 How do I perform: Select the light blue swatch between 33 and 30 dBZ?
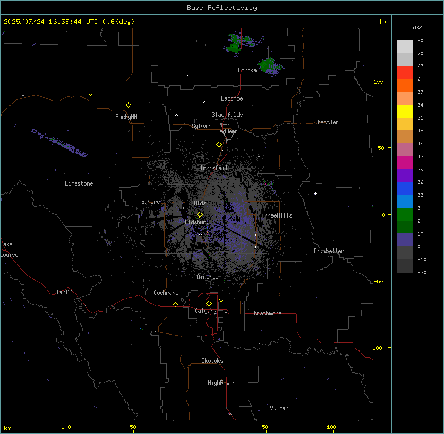point(405,202)
